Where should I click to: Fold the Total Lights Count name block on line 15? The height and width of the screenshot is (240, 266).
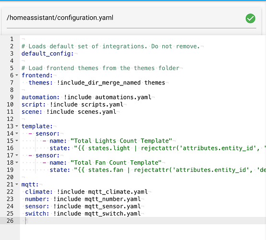coord(17,141)
